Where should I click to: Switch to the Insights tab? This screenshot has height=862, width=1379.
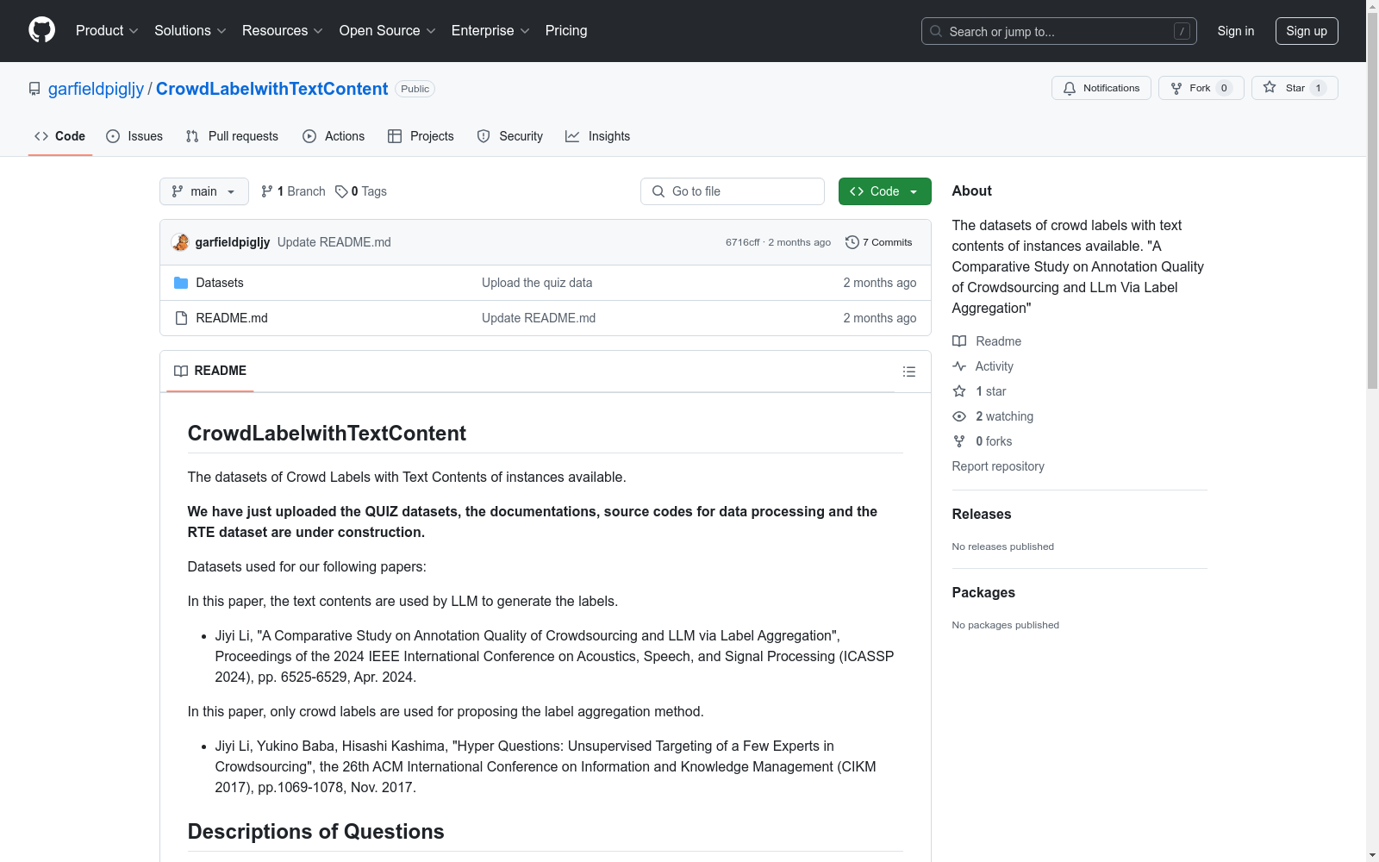coord(598,136)
